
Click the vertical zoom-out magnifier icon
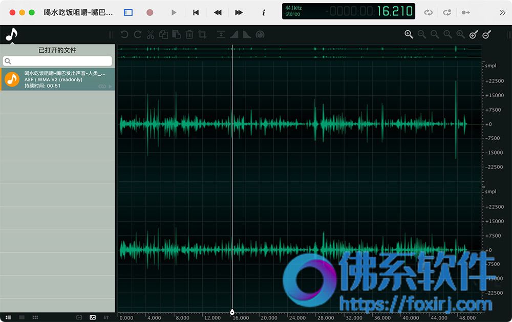click(486, 34)
